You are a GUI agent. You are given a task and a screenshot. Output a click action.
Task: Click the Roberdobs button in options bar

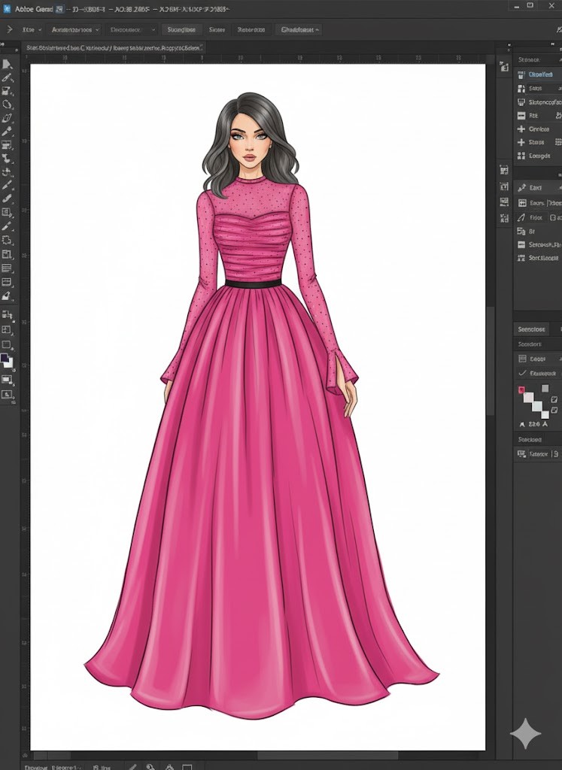tap(251, 29)
